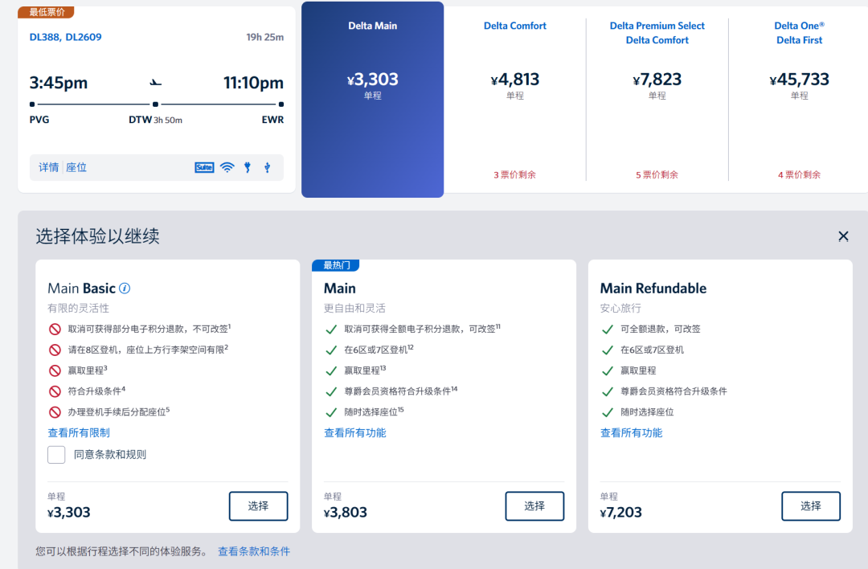This screenshot has width=868, height=569.
Task: Click the 5 票价剩余 notice
Action: pos(657,175)
